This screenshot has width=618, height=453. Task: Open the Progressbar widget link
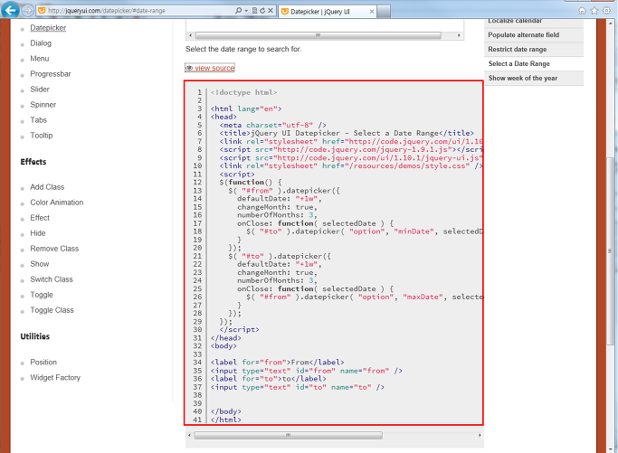(51, 74)
